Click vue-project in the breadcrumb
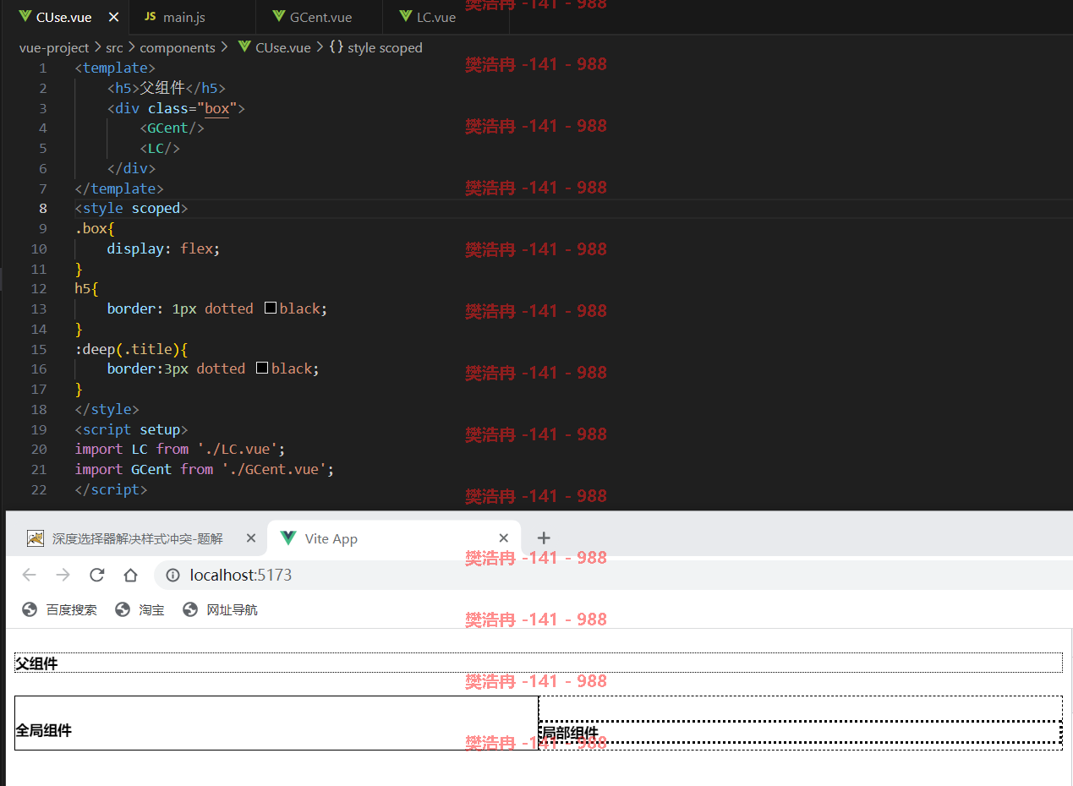This screenshot has height=786, width=1073. 54,48
